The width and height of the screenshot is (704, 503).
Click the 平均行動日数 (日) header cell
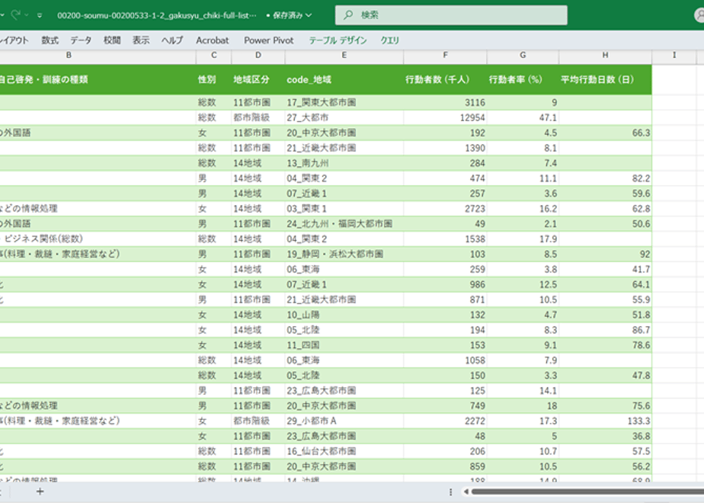tap(605, 79)
